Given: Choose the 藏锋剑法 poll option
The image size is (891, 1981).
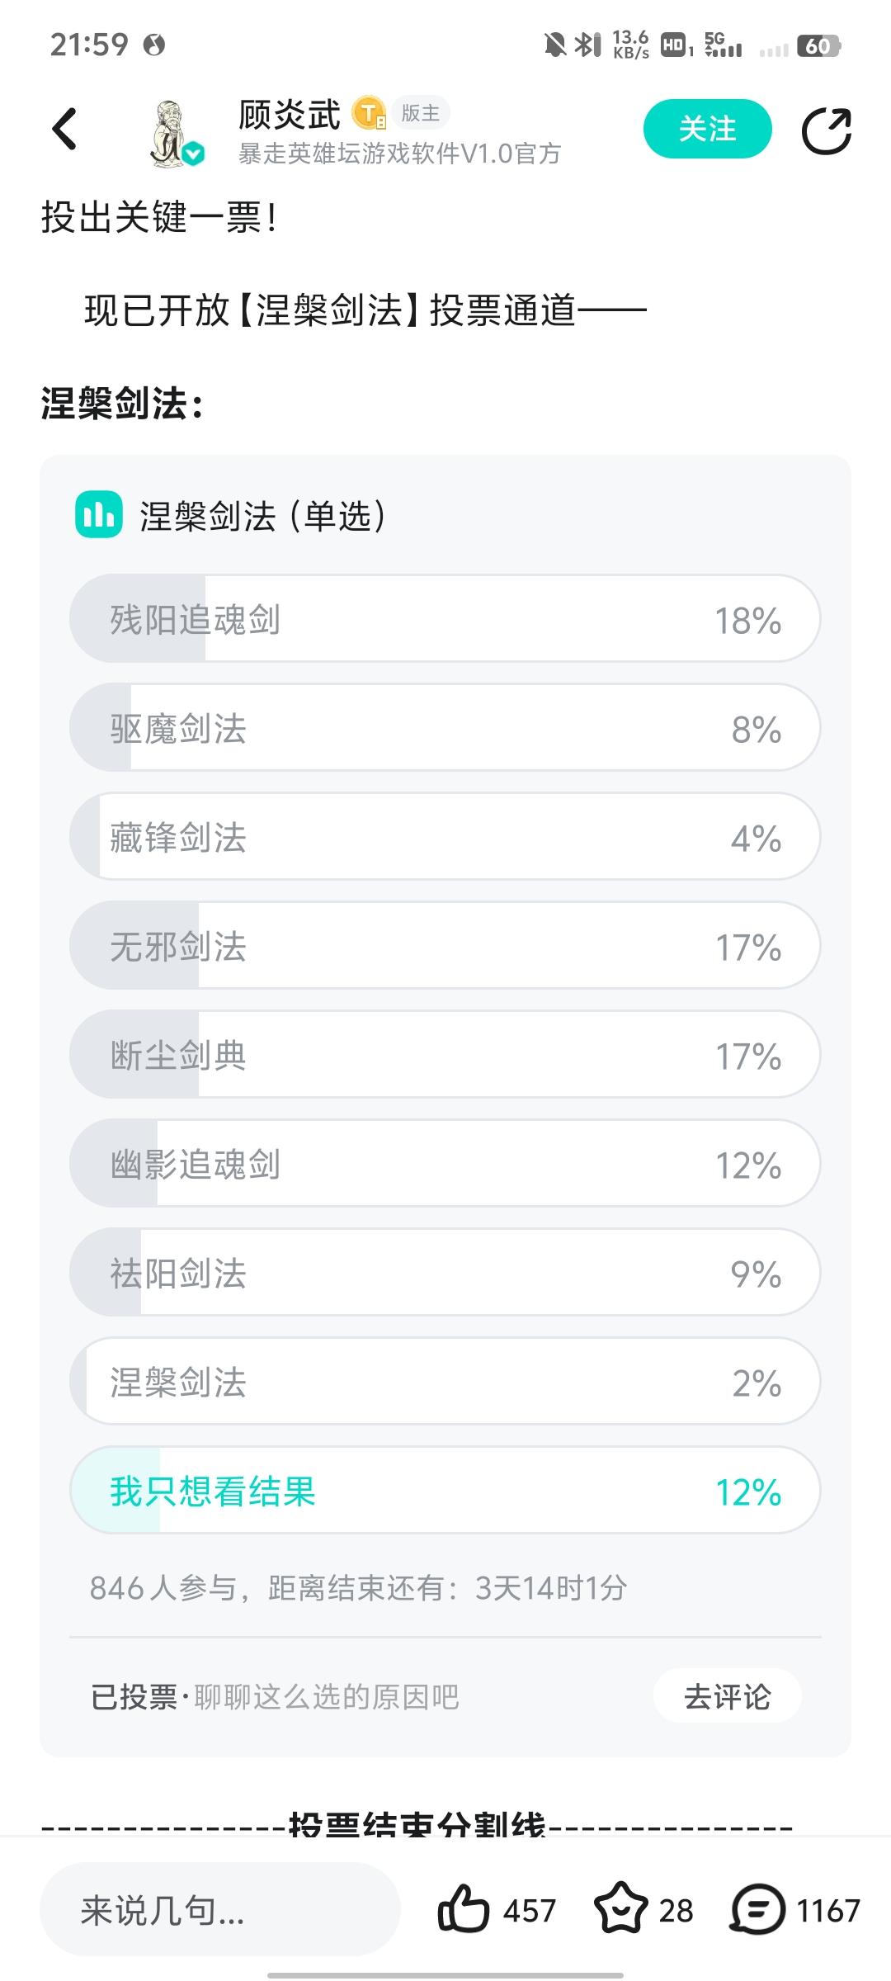Looking at the screenshot, I should (445, 837).
